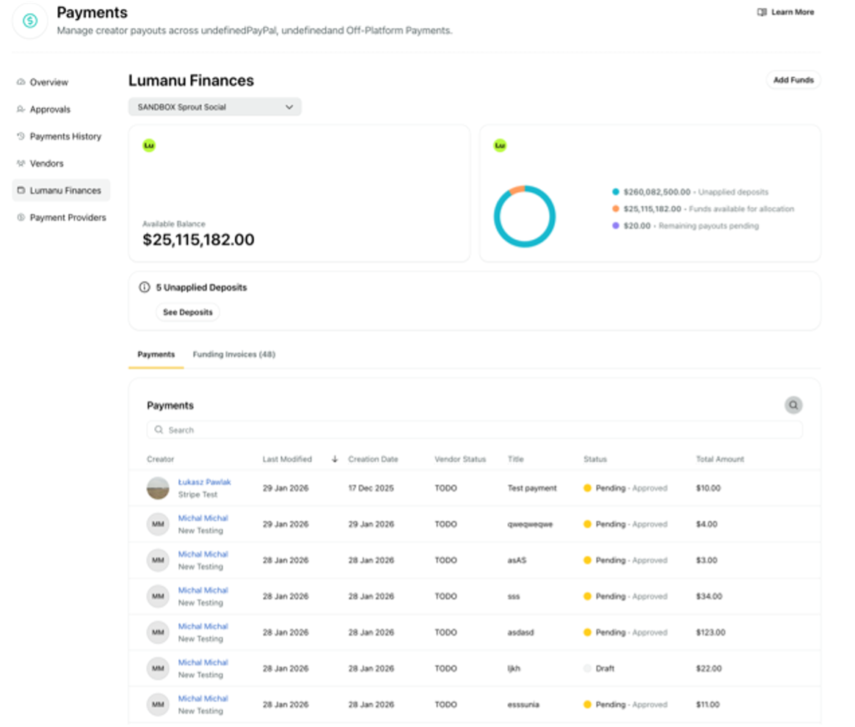Viewport: 855px width, 727px height.
Task: Sort by Last Modified column header
Action: click(x=288, y=459)
